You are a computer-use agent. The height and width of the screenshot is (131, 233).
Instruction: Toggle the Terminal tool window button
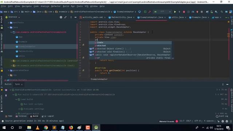click(21, 116)
